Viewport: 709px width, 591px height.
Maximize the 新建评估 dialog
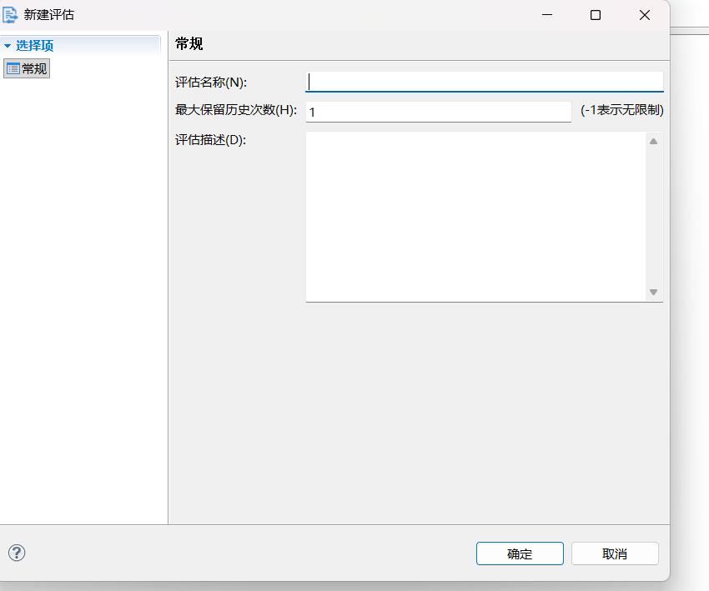pos(596,15)
